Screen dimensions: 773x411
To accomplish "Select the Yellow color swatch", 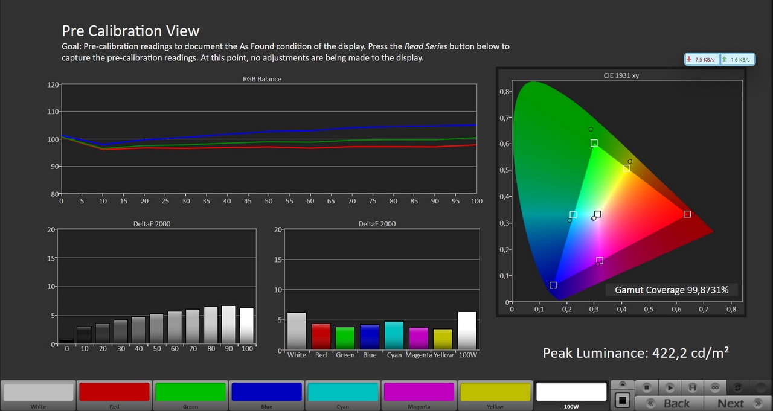I will pyautogui.click(x=495, y=392).
